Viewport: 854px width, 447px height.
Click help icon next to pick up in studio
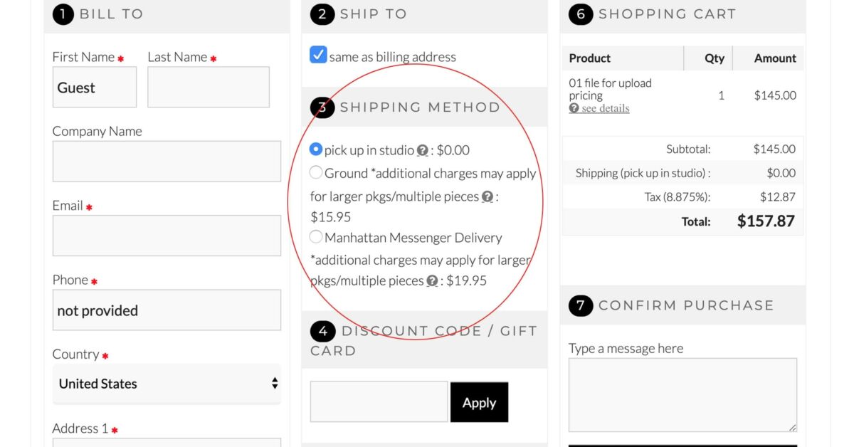click(423, 151)
